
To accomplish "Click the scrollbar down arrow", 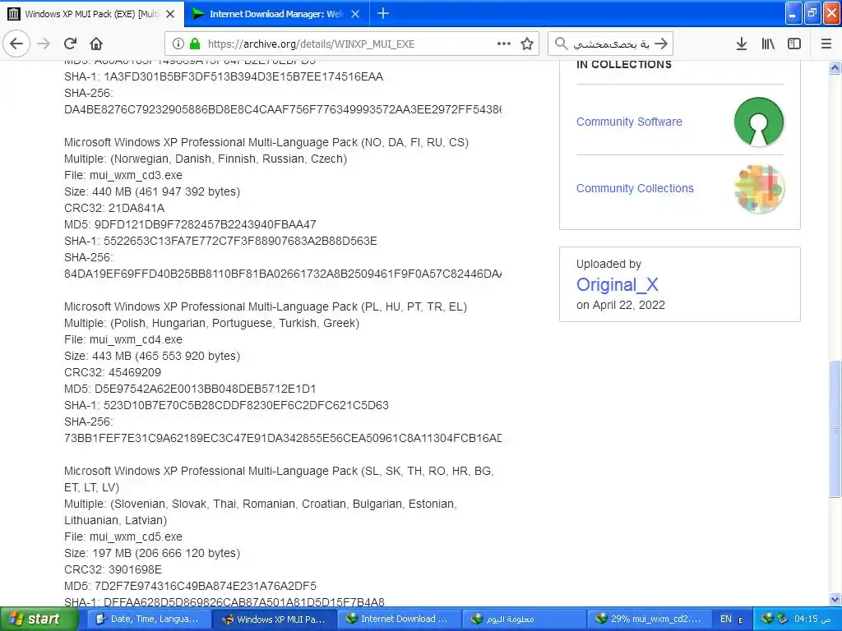I will coord(835,599).
